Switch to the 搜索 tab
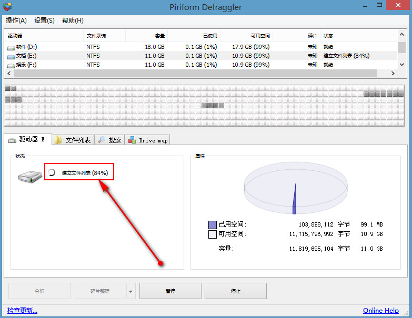Screen dimensions: 412x318 pyautogui.click(x=109, y=140)
